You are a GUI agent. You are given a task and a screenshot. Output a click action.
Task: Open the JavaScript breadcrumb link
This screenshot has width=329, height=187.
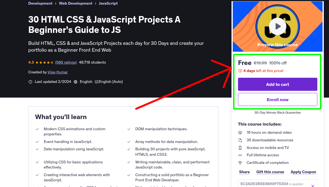pyautogui.click(x=108, y=3)
